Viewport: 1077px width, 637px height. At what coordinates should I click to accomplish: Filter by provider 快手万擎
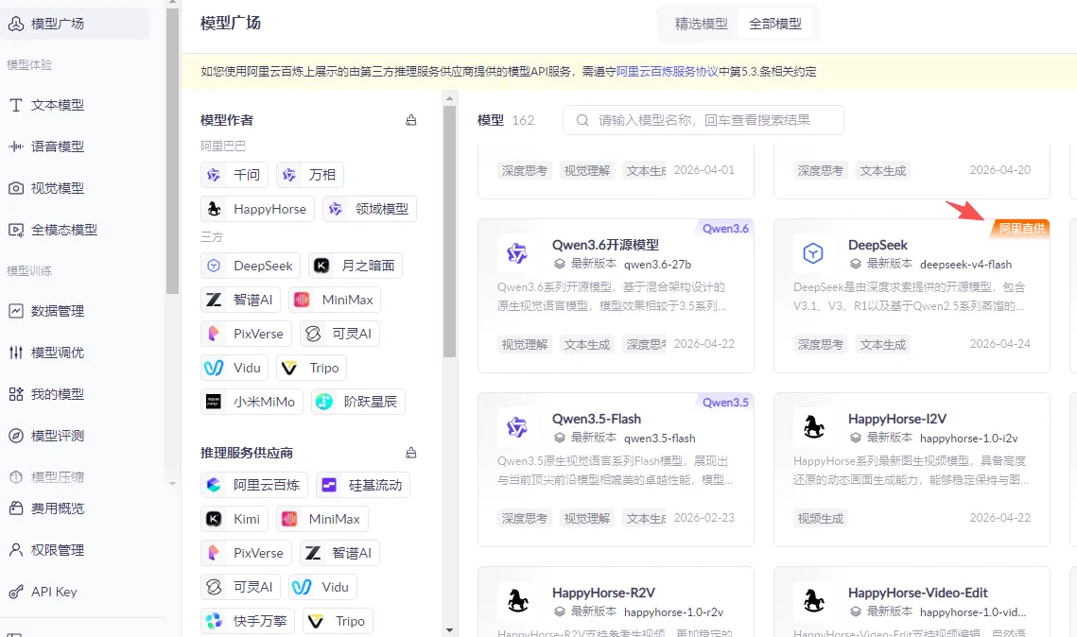point(248,621)
